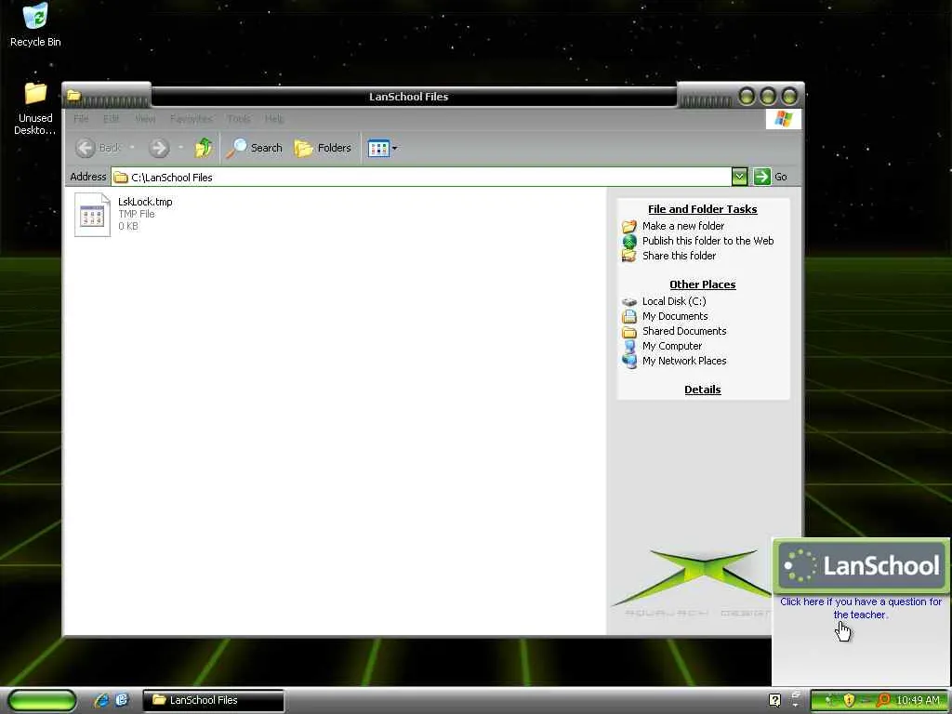Select the LskLock.tmp file icon
Image resolution: width=952 pixels, height=714 pixels.
[x=92, y=215]
